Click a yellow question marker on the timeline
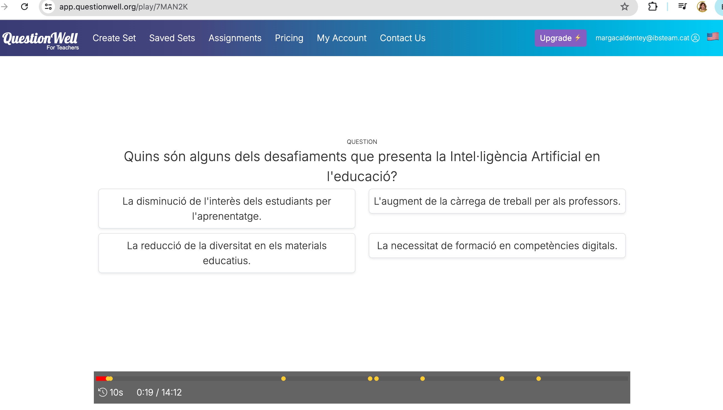Viewport: 723px width, 410px height. (x=283, y=378)
